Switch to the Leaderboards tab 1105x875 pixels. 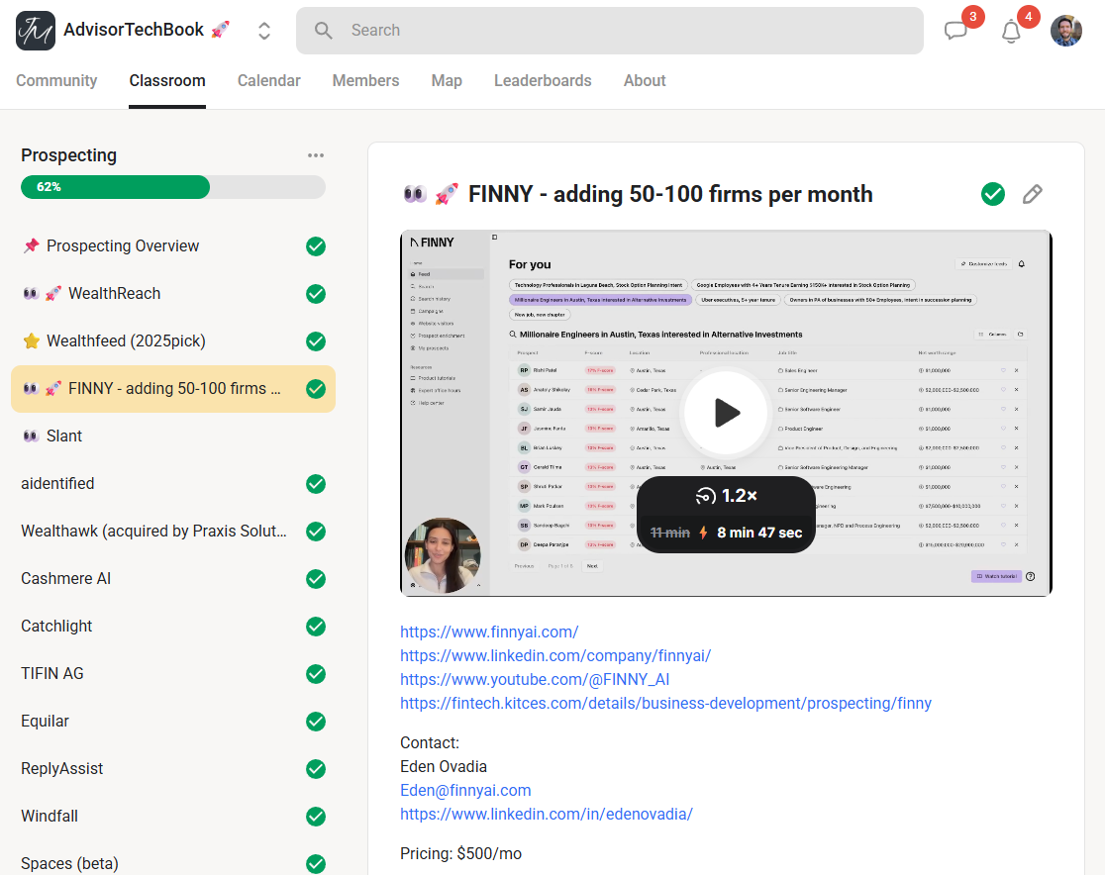pos(543,80)
